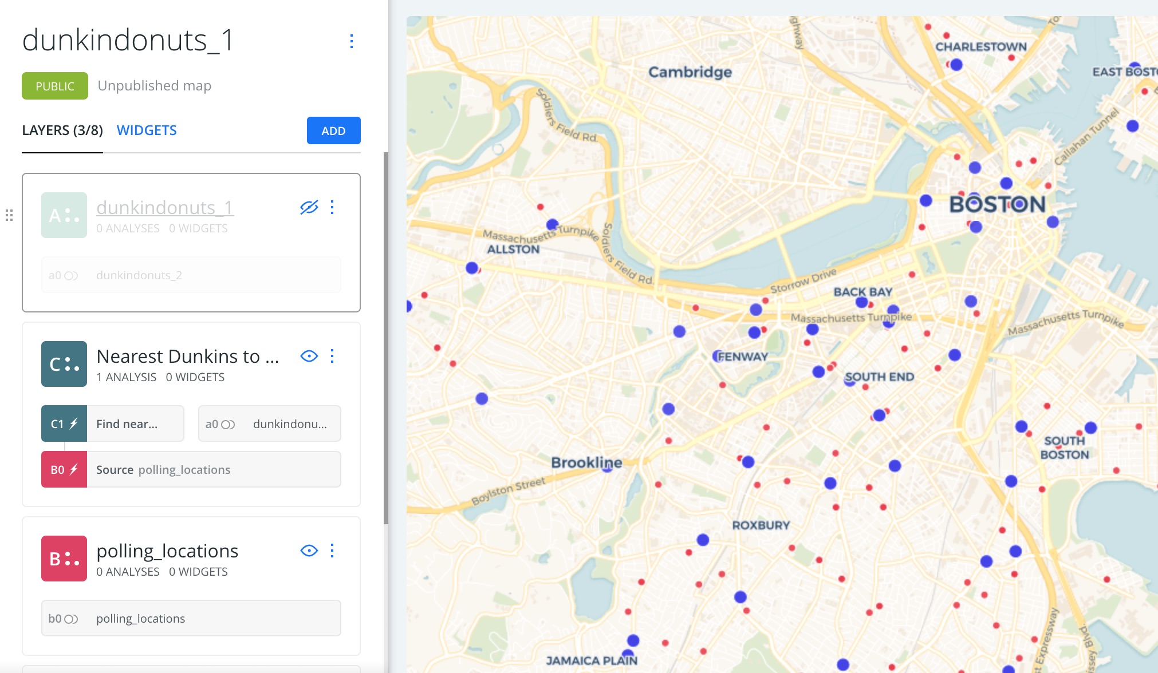Click the teal C layer style icon
The image size is (1158, 673).
pos(64,364)
